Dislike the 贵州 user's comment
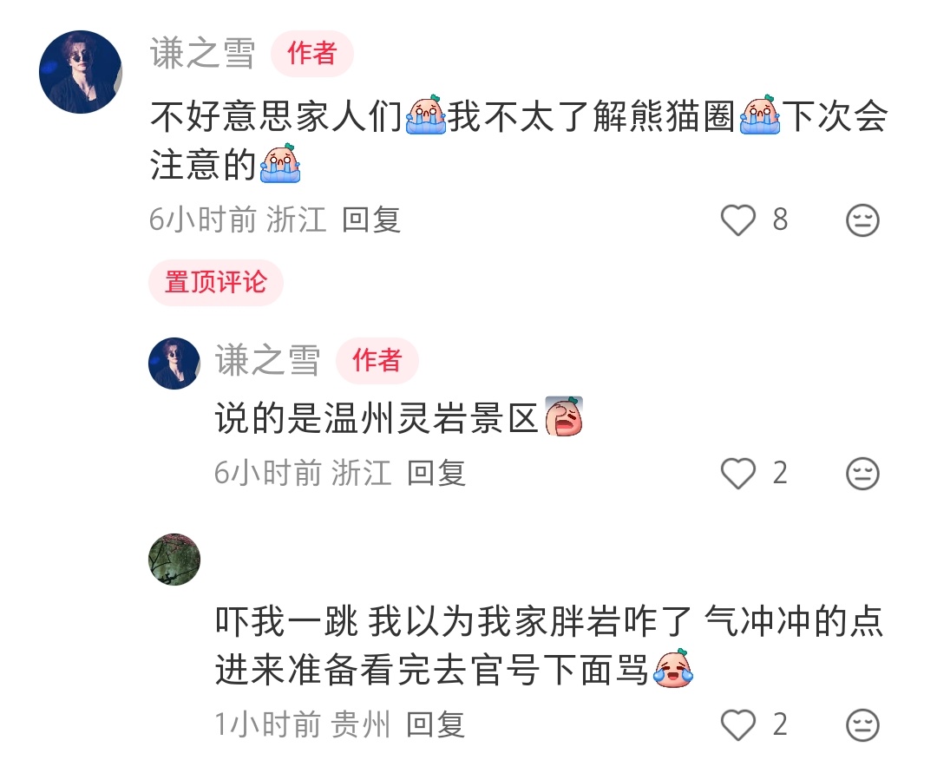The image size is (937, 773). click(x=862, y=724)
